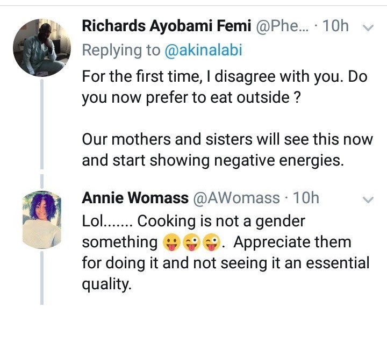Click the first tongue-out emoji
This screenshot has height=357, width=387.
pyautogui.click(x=170, y=243)
